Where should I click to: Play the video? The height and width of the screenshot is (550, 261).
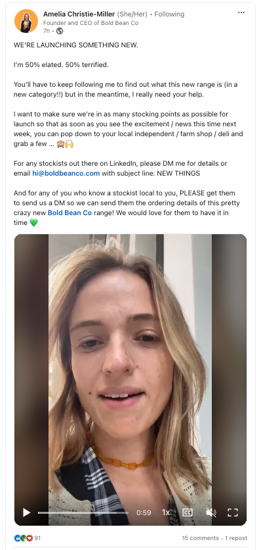pos(27,512)
